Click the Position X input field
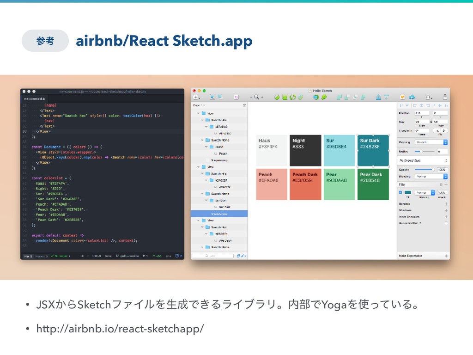The height and width of the screenshot is (355, 473). click(x=422, y=113)
